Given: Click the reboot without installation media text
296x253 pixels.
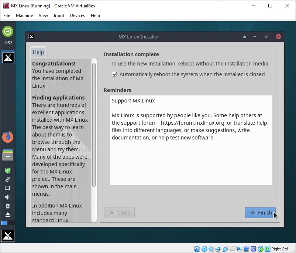Looking at the screenshot, I should pyautogui.click(x=190, y=64).
